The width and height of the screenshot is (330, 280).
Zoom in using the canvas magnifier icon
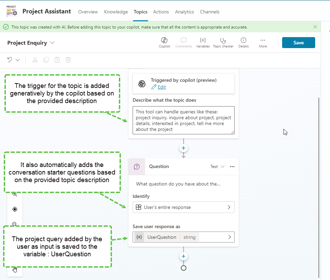coord(14,194)
